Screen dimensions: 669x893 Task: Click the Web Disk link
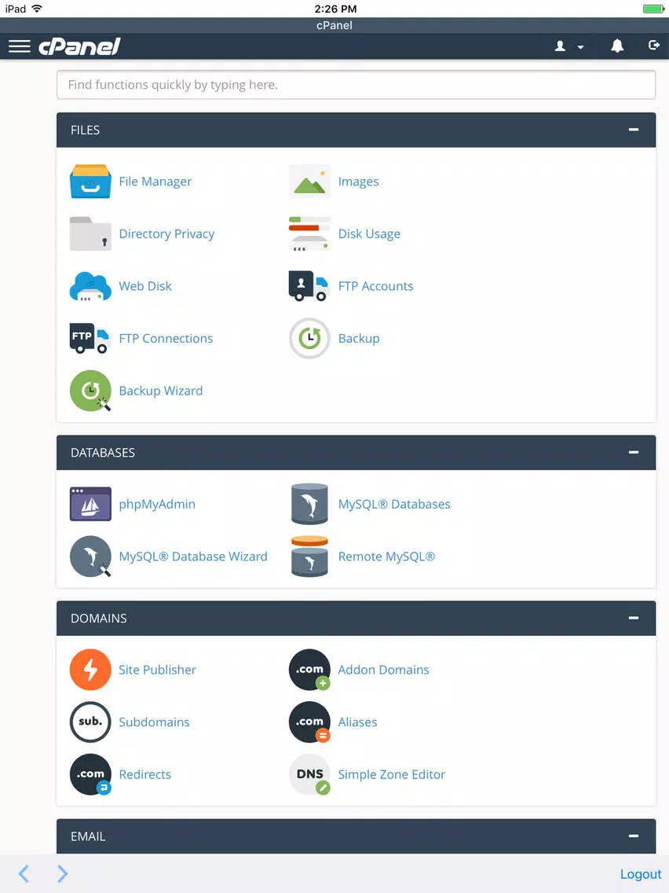pos(145,286)
